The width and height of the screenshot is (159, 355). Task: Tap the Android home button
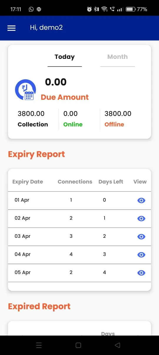coord(78,345)
